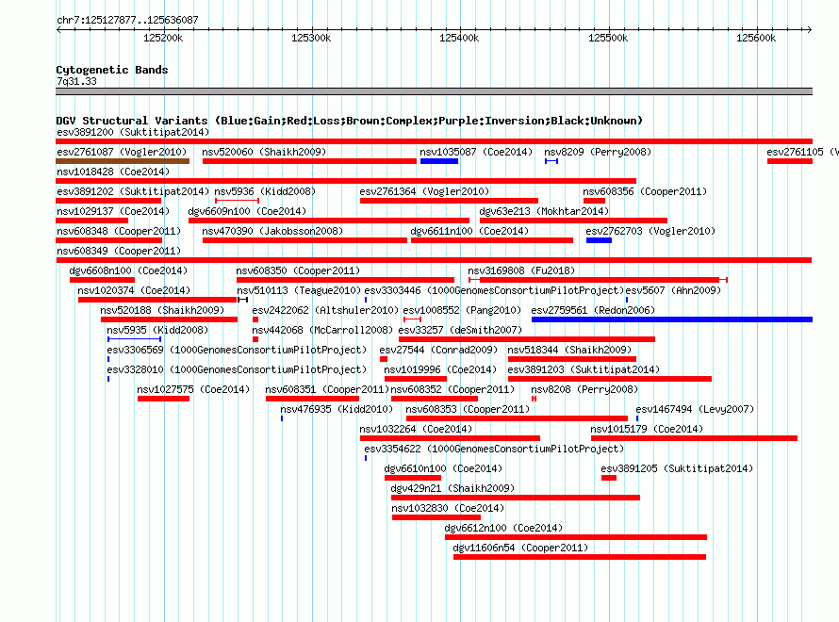This screenshot has width=839, height=622.
Task: Open nsv1032830 (Coe2014) variant
Action: click(x=448, y=508)
